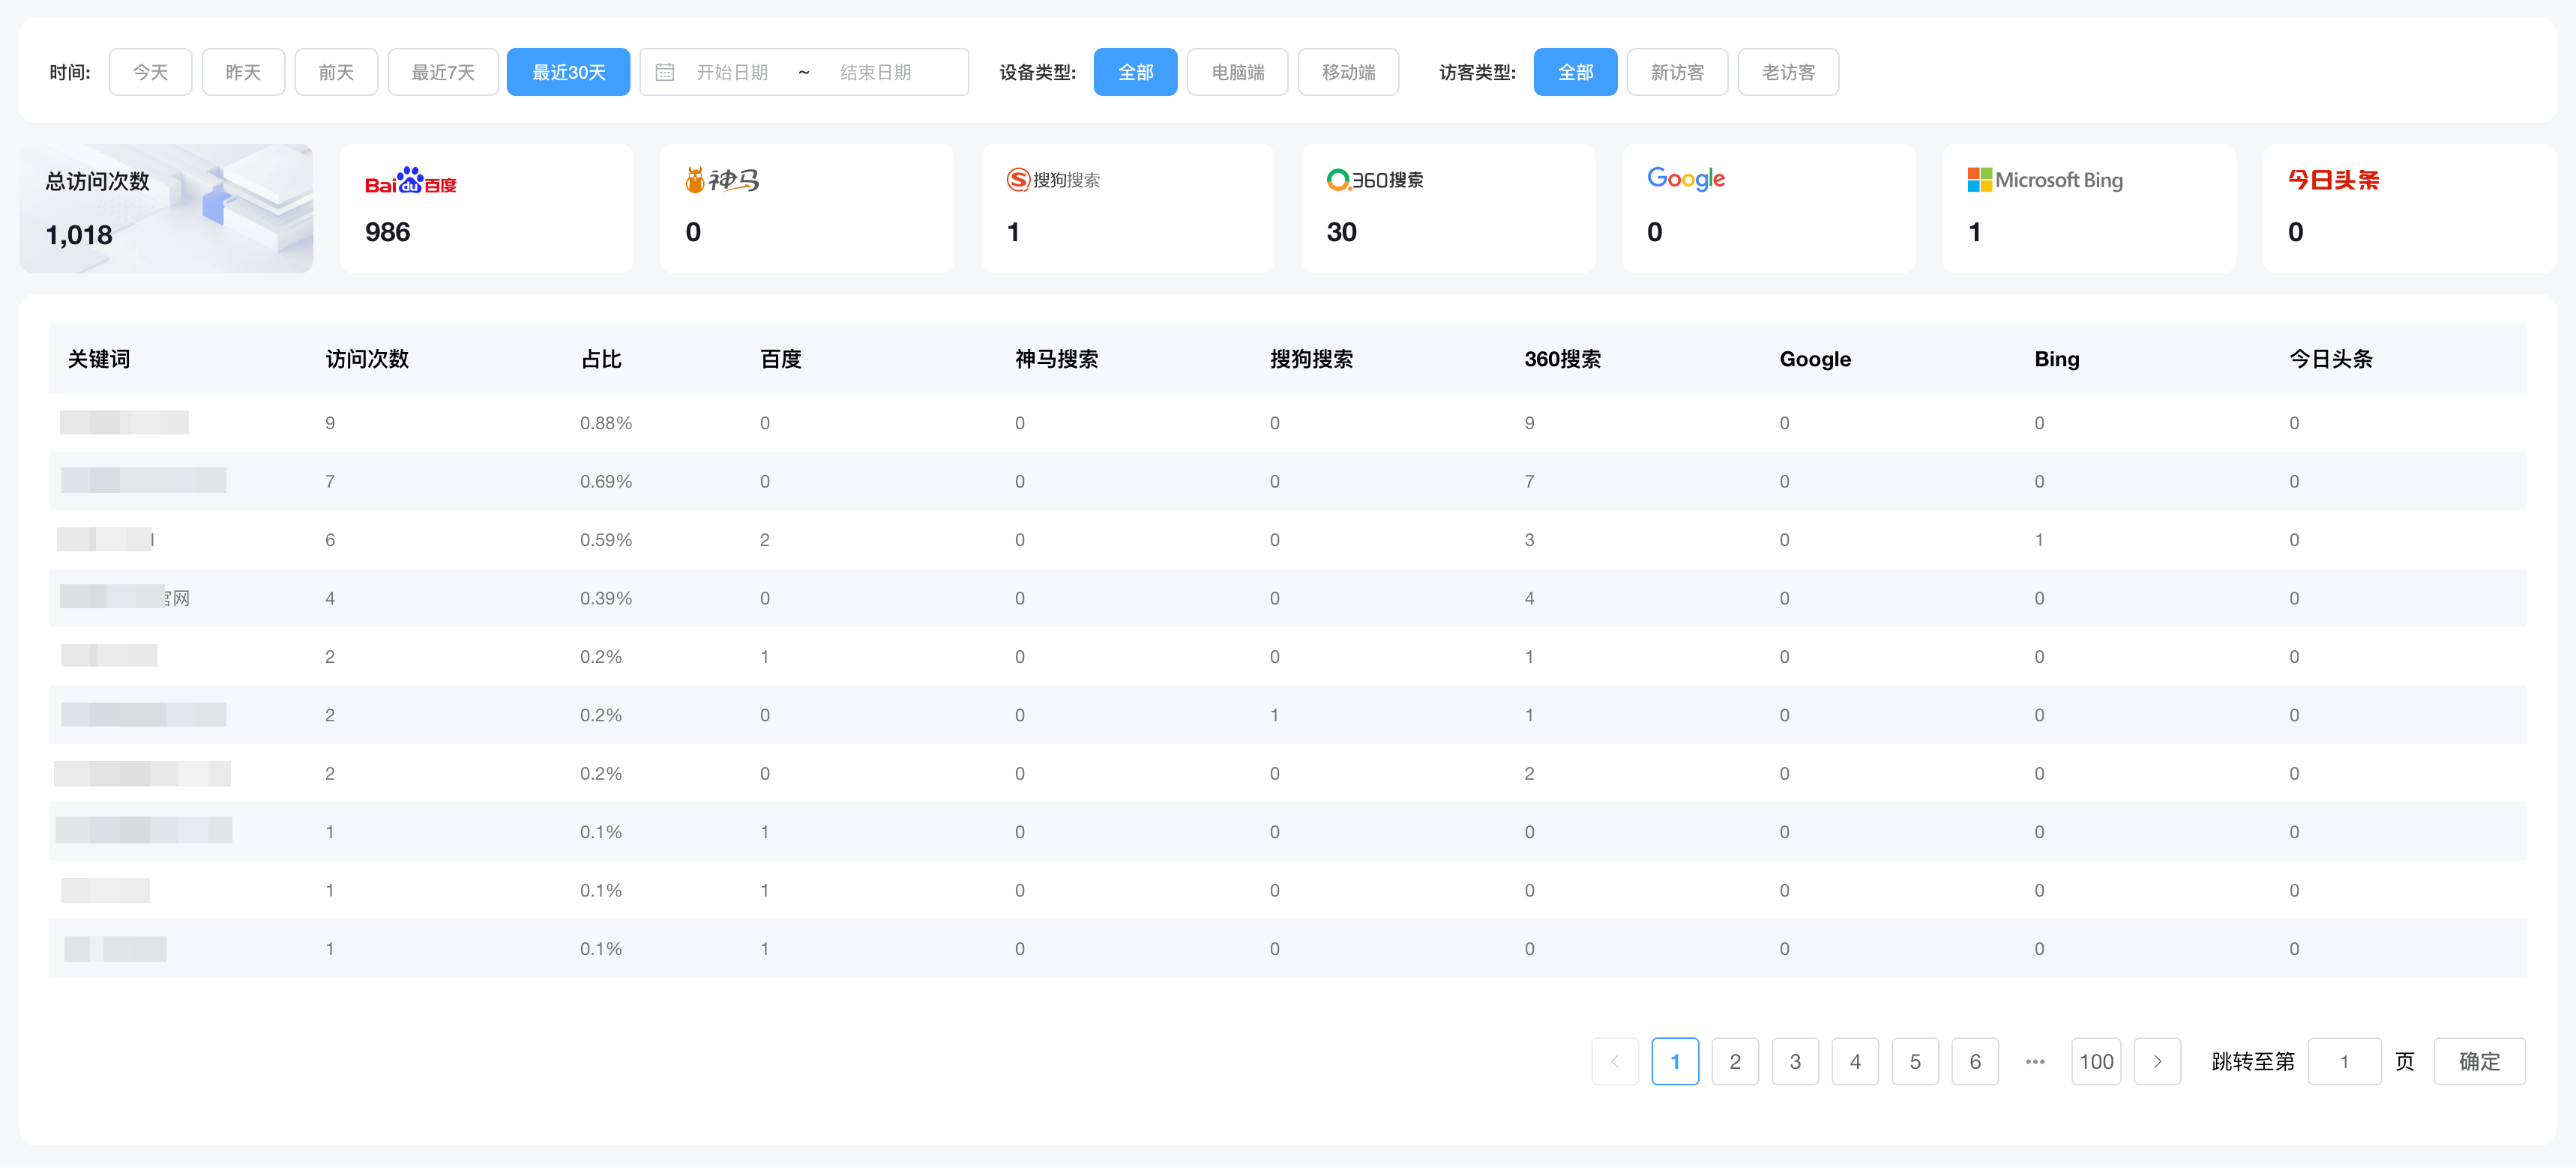The image size is (2576, 1167).
Task: Select 全部 under 访客类型
Action: click(1575, 72)
